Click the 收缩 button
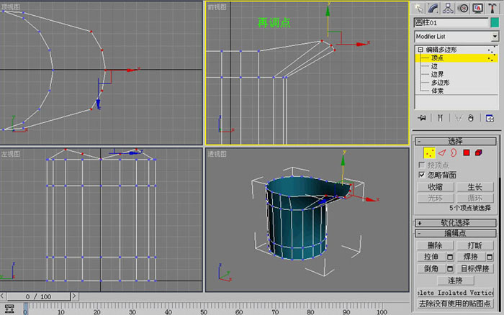This screenshot has width=504, height=315. [x=436, y=187]
